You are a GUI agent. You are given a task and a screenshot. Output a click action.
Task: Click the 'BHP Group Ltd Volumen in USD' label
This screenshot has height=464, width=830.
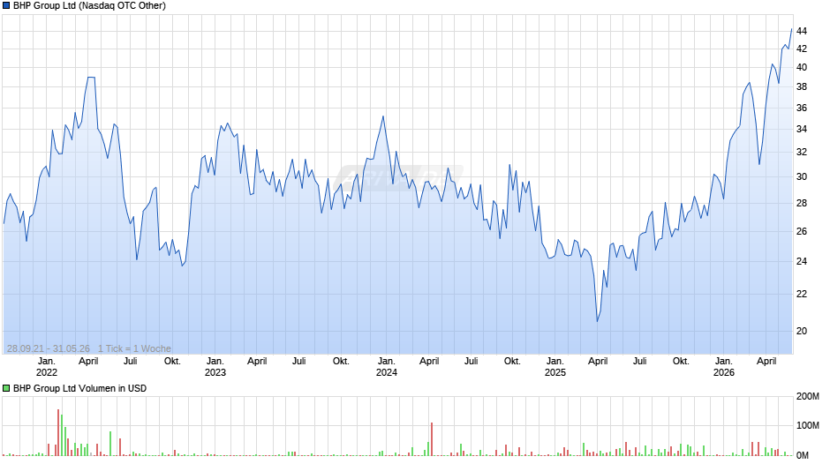80,388
